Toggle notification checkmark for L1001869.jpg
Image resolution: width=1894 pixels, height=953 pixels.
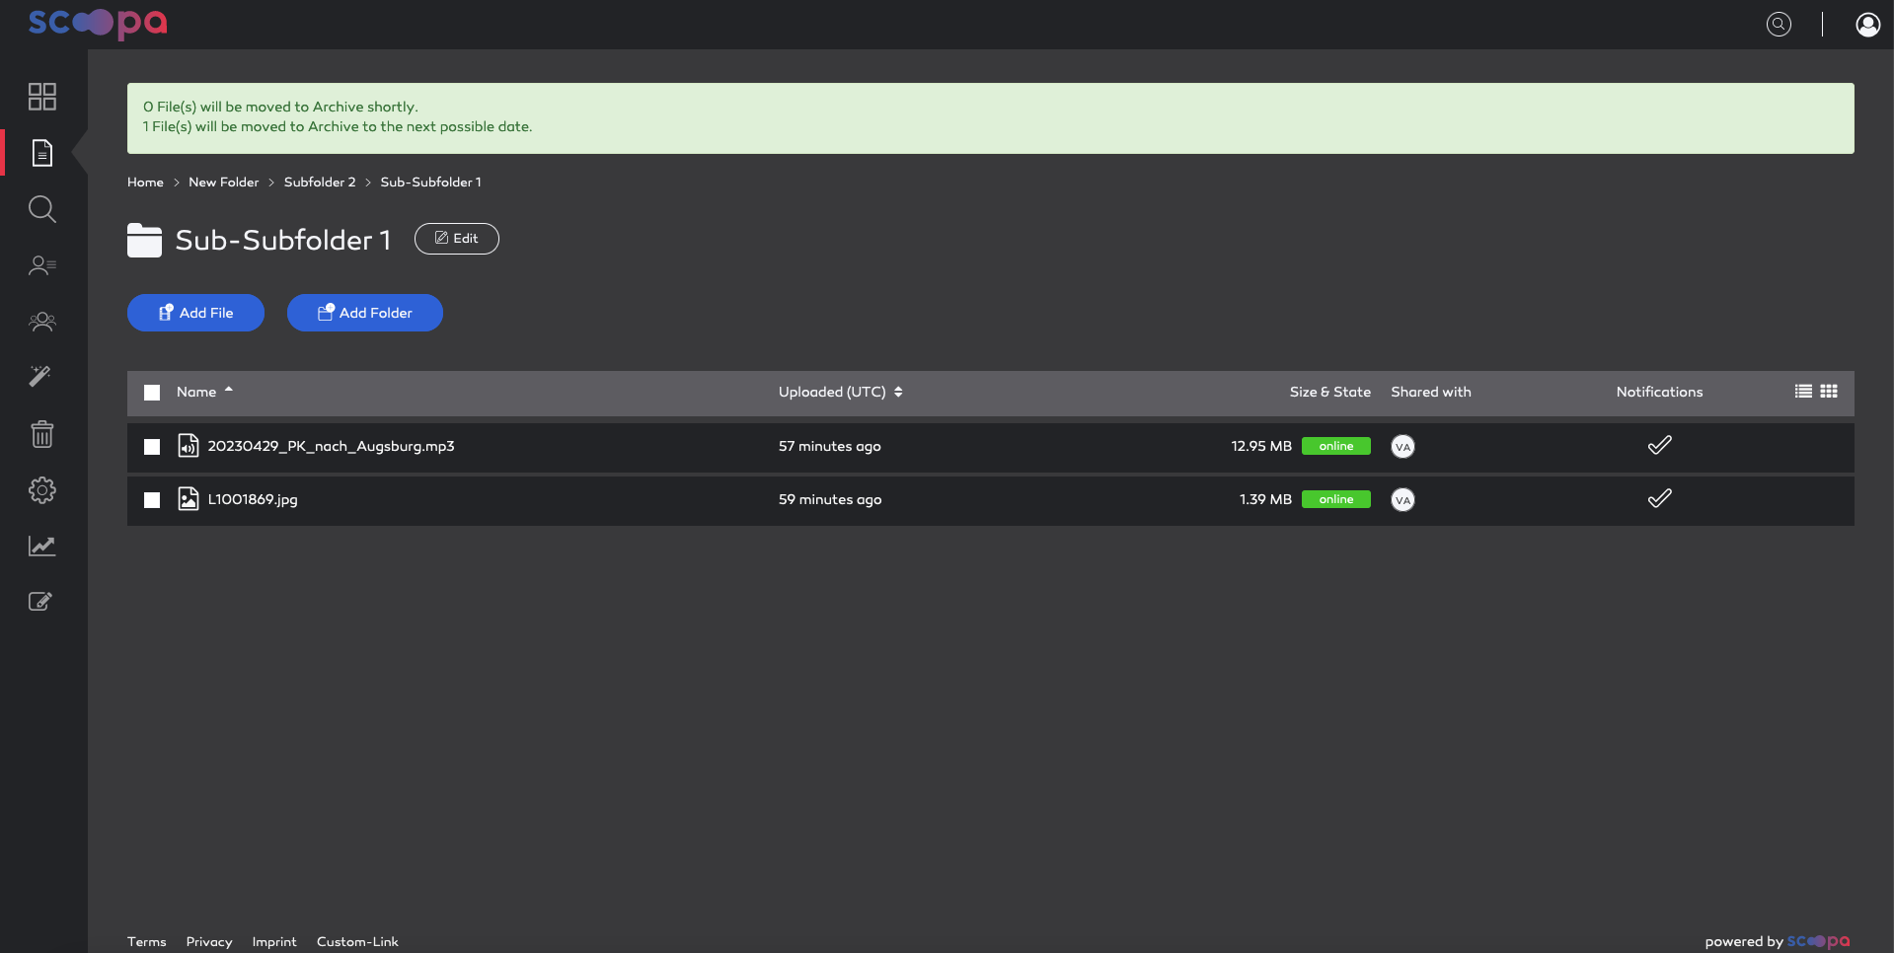pos(1660,499)
